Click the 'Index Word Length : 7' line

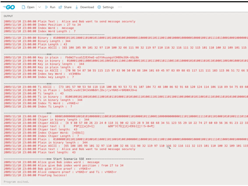[x=40, y=31]
